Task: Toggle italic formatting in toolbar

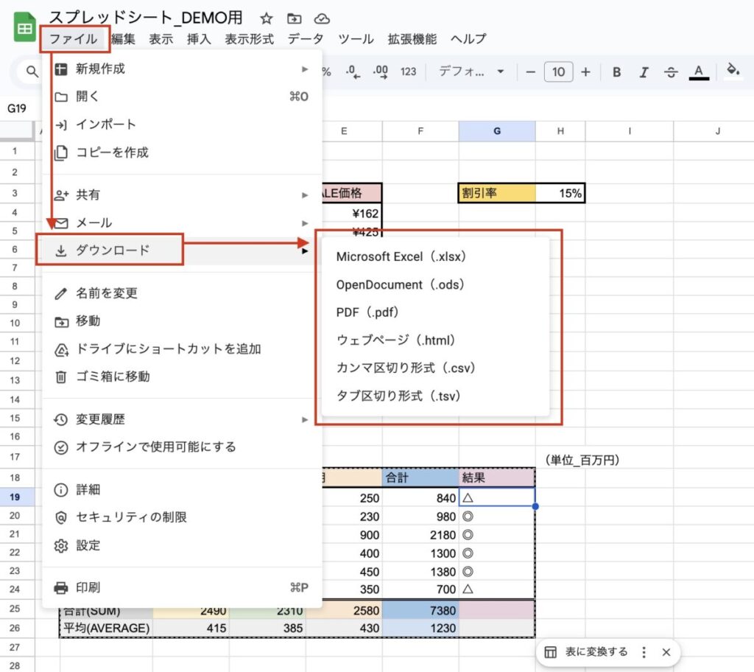Action: point(644,71)
